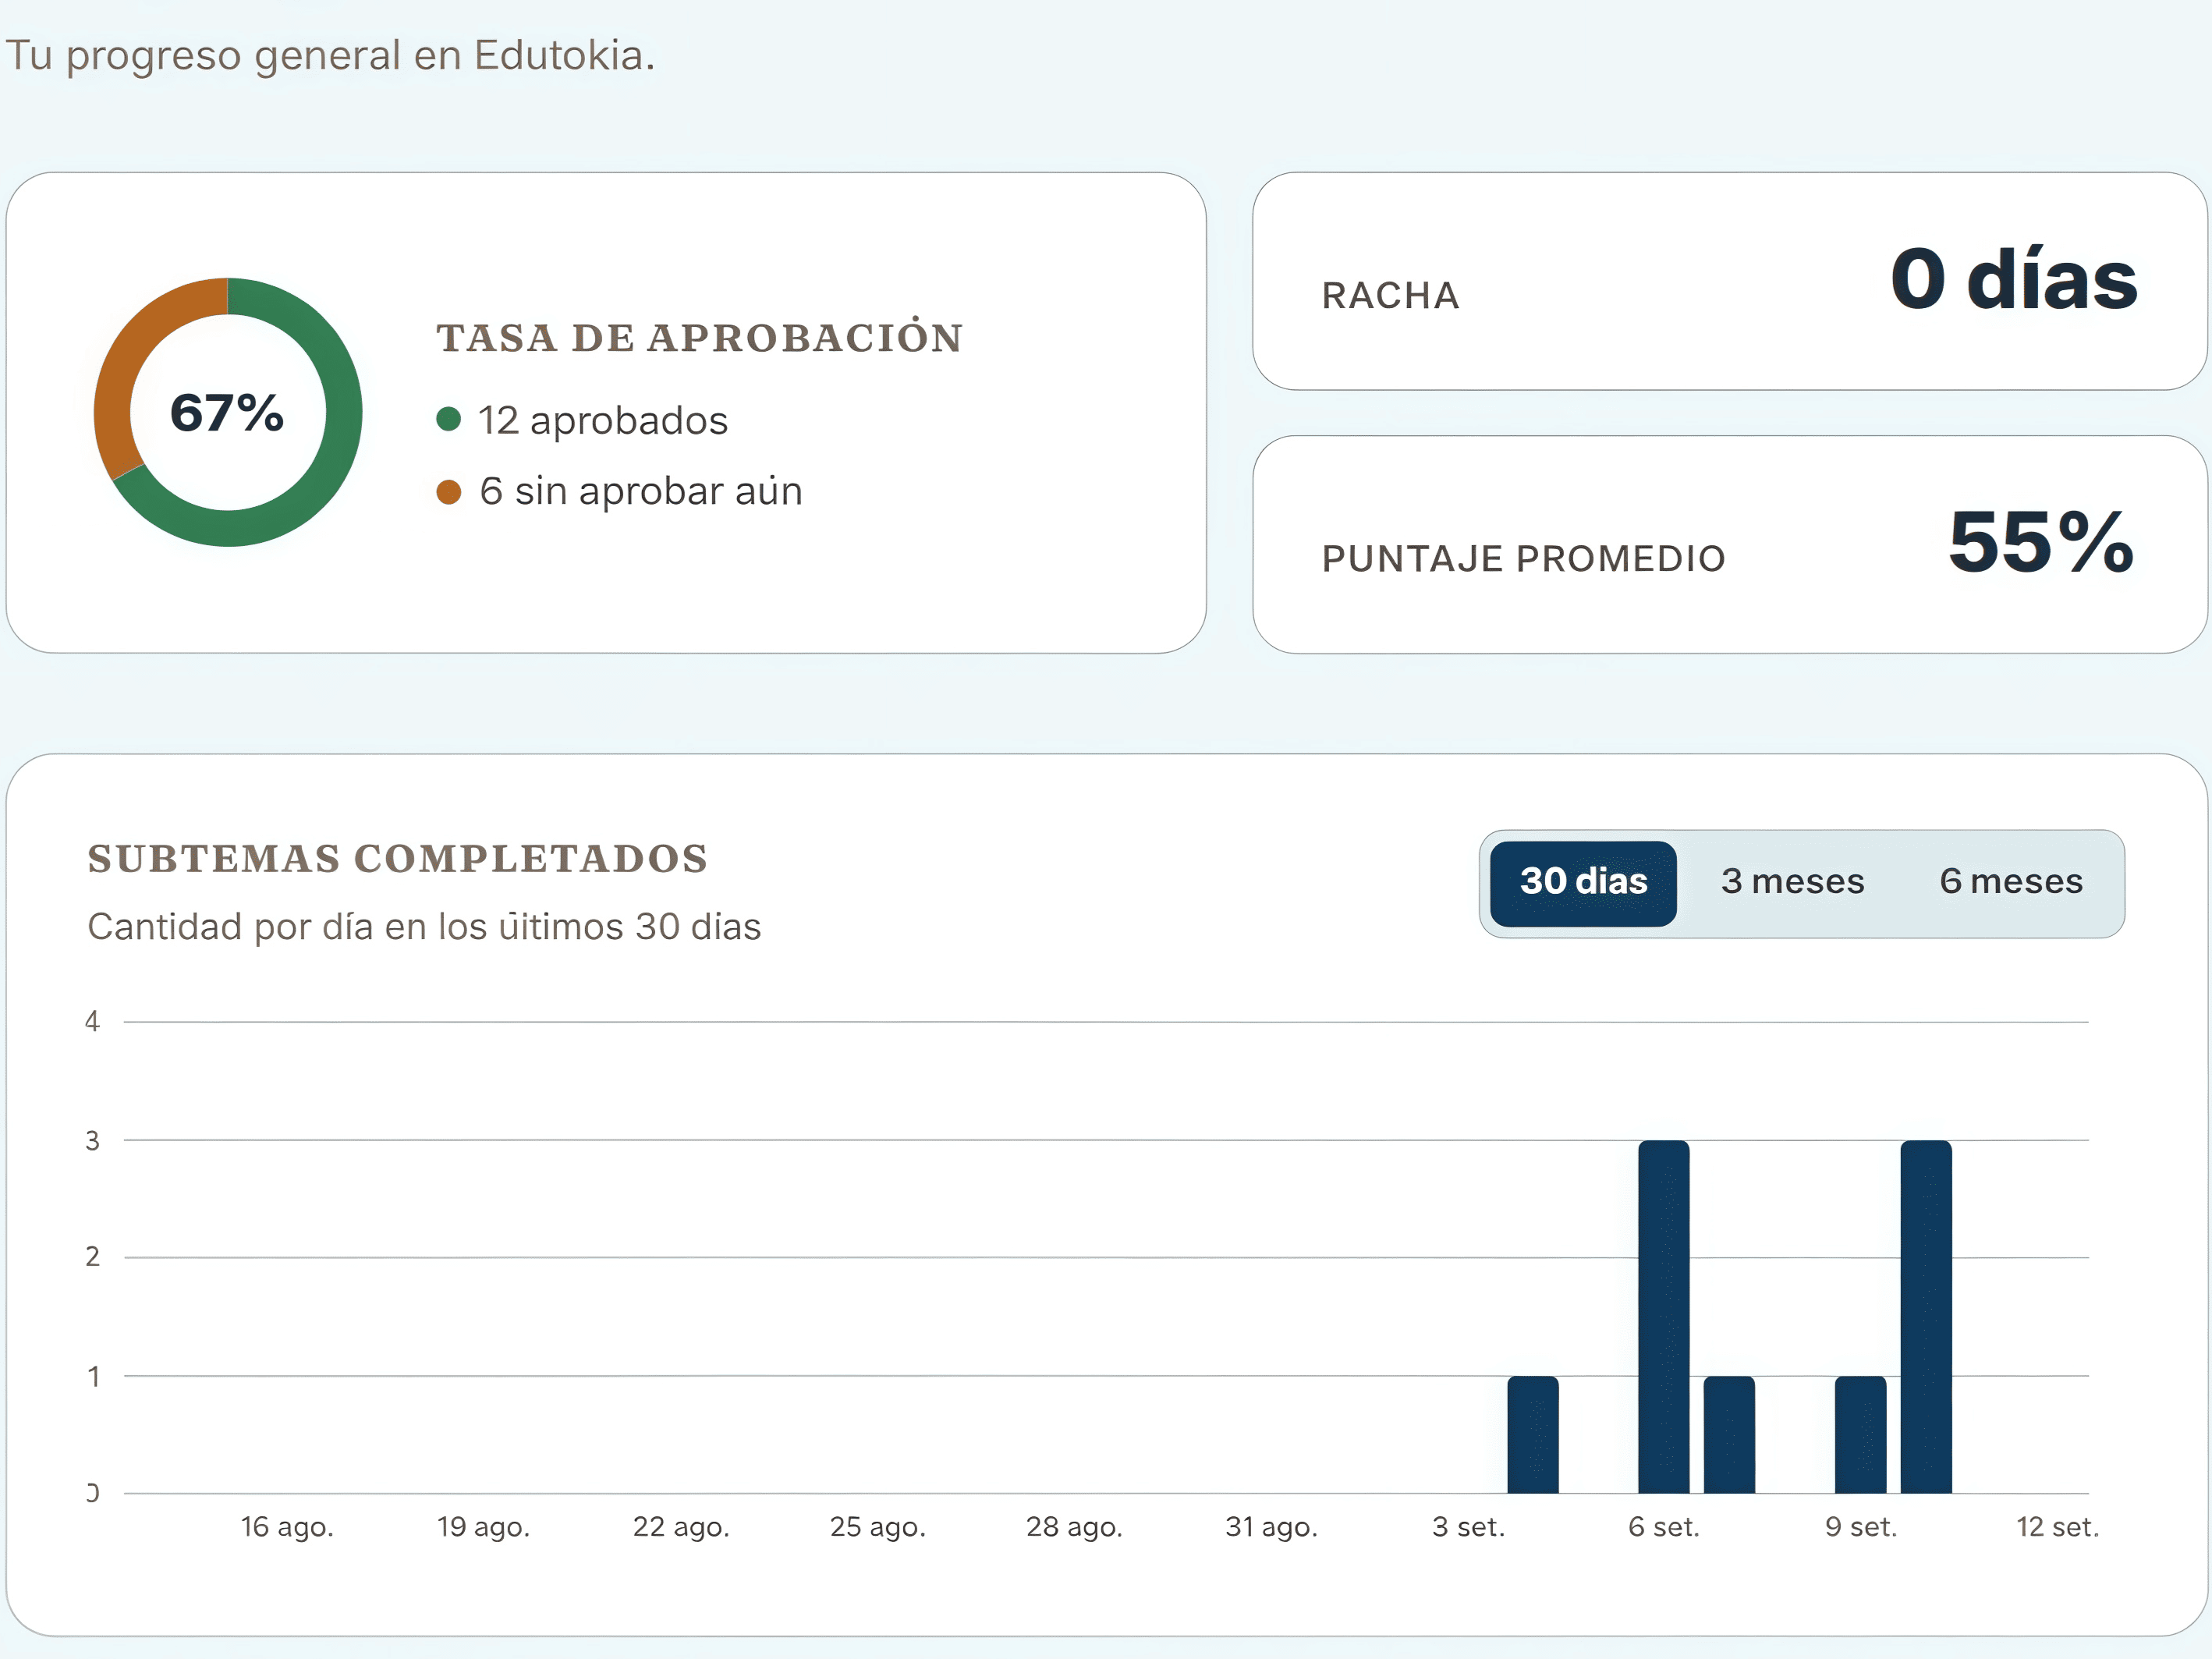Click the '0 días' streak value
Screen dimensions: 2212x1659
pos(2013,279)
